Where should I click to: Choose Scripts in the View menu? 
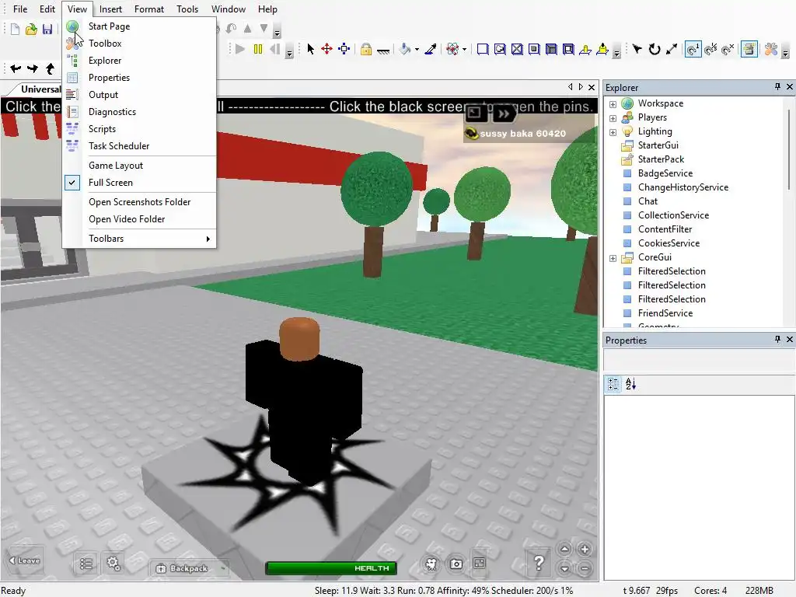[x=140, y=129]
